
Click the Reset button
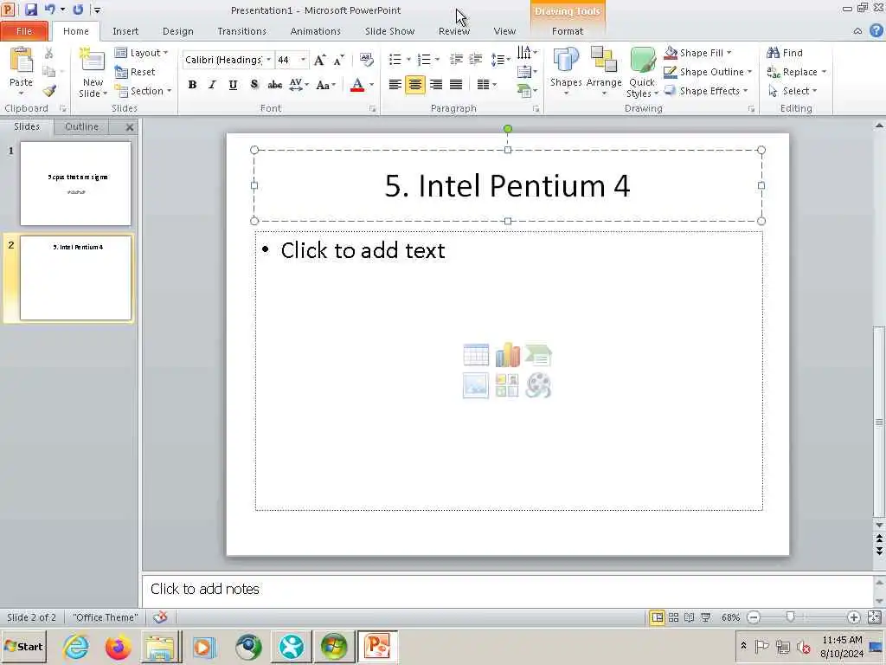[134, 72]
